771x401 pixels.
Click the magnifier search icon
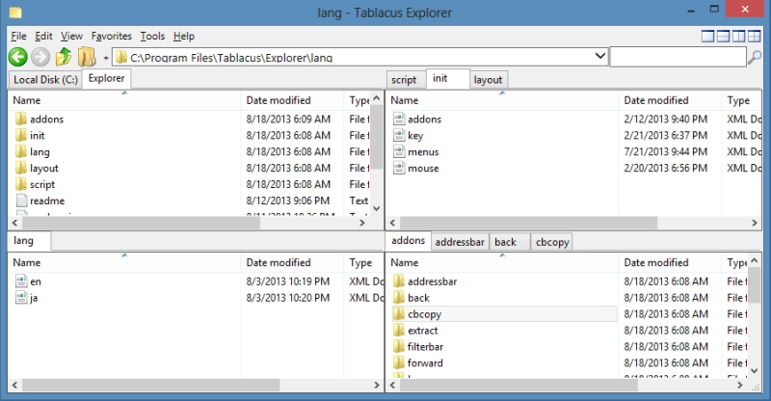[x=755, y=57]
